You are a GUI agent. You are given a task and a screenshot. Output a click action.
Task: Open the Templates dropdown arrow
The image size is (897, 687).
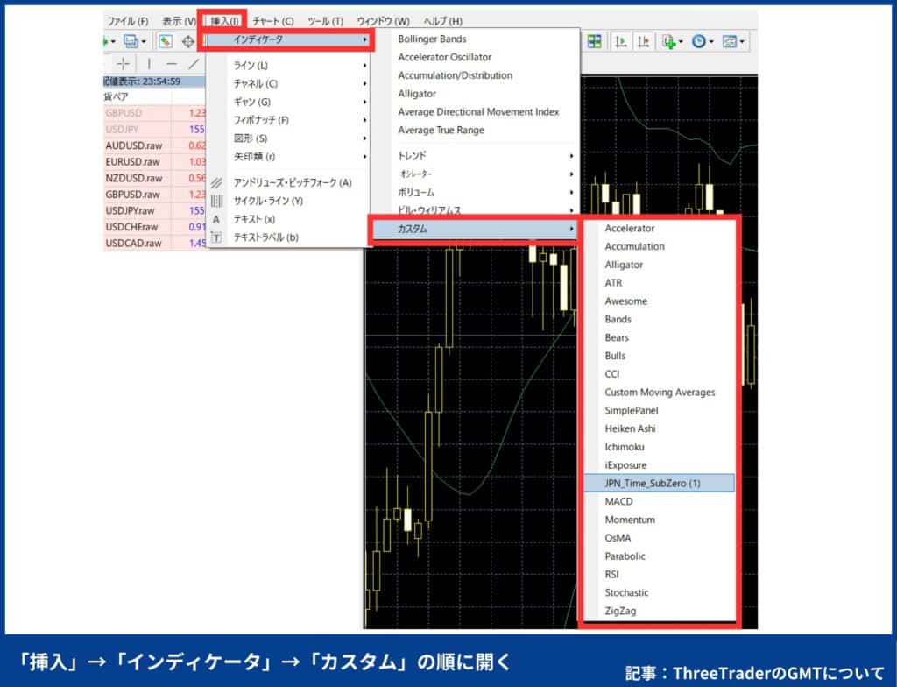click(x=743, y=40)
